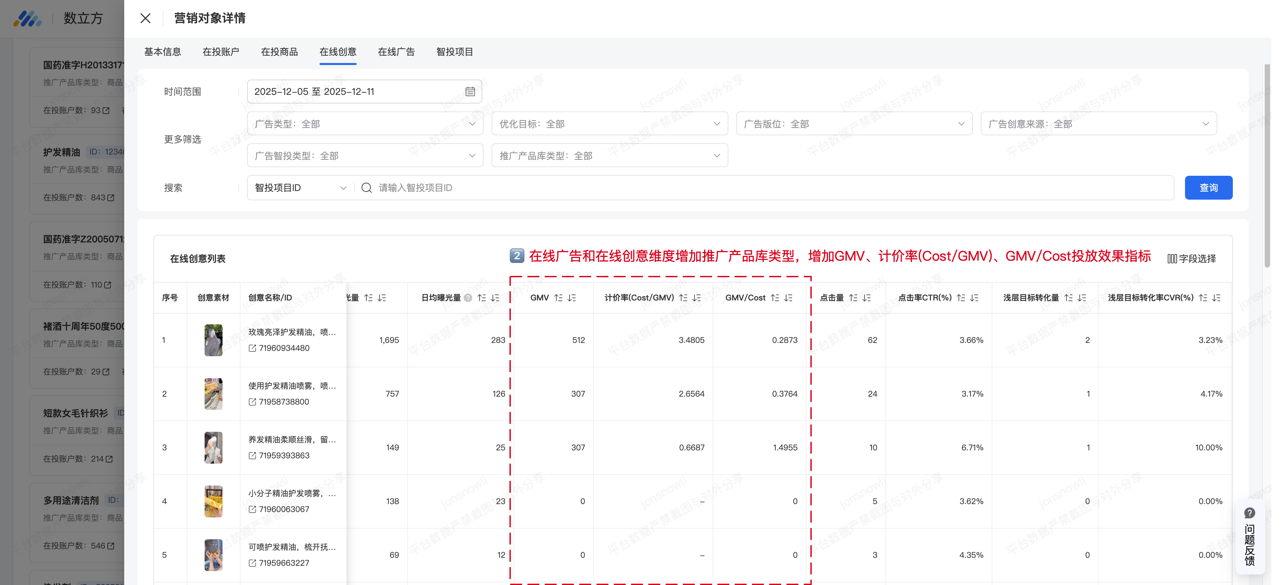The image size is (1282, 585).
Task: Open the 推广产品库类型 dropdown
Action: point(609,156)
